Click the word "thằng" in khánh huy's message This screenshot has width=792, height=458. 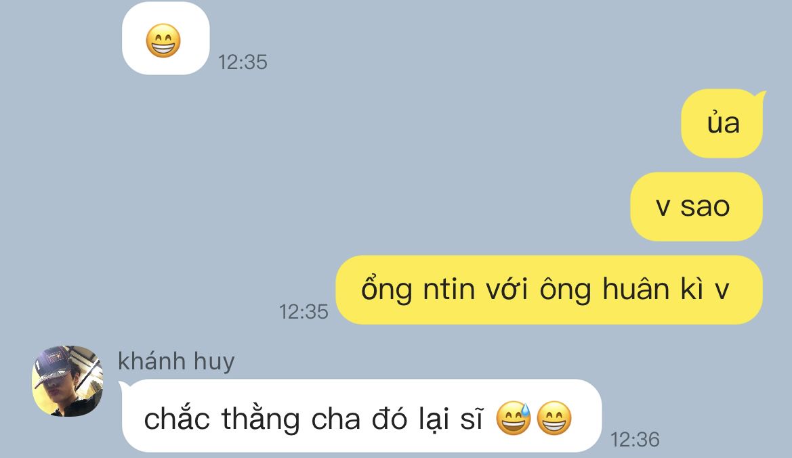(x=261, y=419)
